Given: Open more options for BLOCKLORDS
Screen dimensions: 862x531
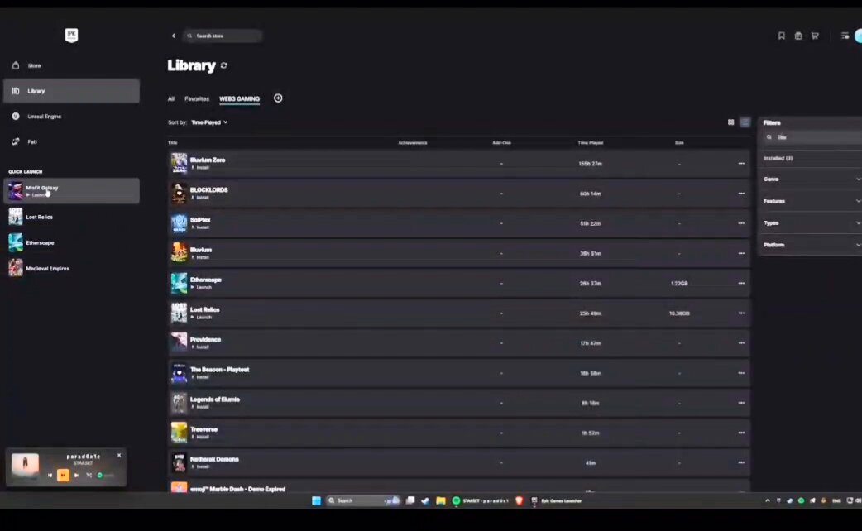Looking at the screenshot, I should click(741, 194).
